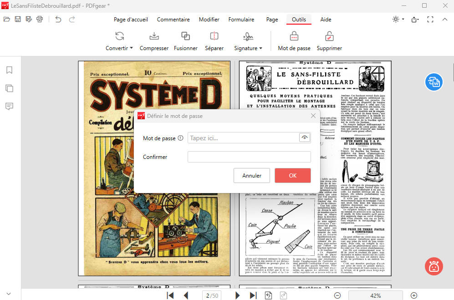Screen dimensions: 454x300
Task: Go to the previous page
Action: click(x=186, y=295)
